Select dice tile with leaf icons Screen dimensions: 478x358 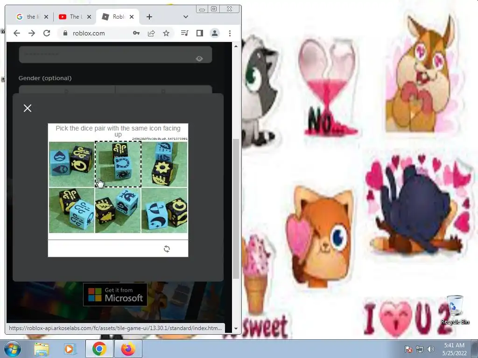click(118, 210)
